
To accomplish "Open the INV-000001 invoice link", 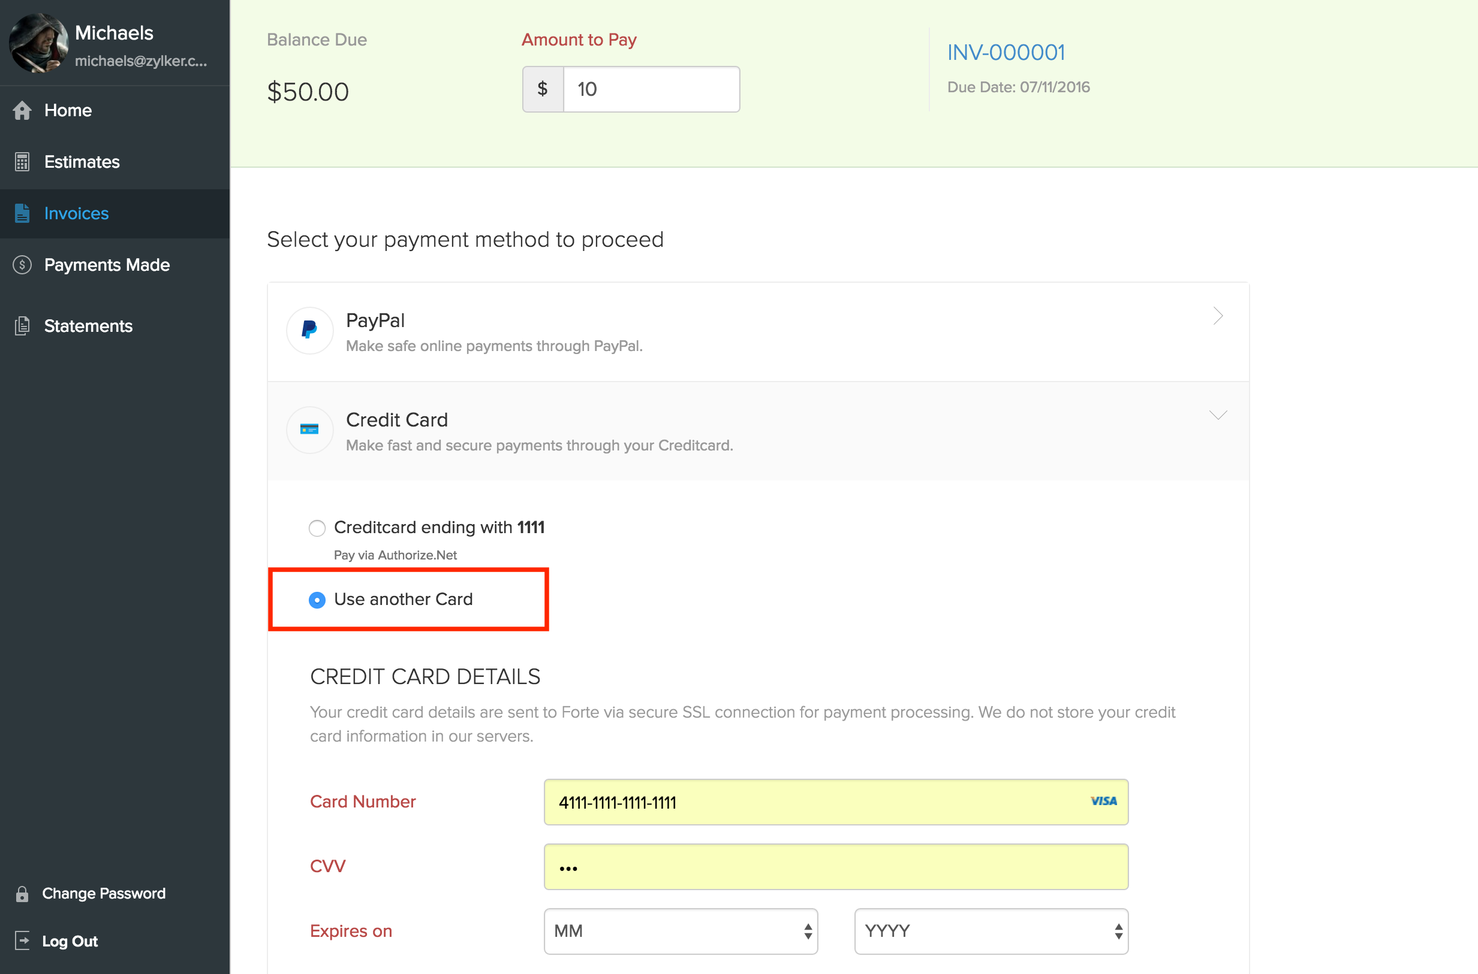I will (1006, 53).
